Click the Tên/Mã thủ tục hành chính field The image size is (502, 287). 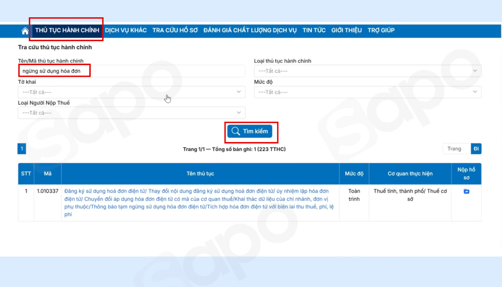(x=131, y=71)
